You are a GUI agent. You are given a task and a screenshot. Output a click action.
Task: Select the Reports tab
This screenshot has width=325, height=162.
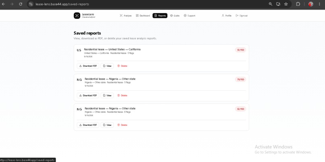click(x=160, y=16)
